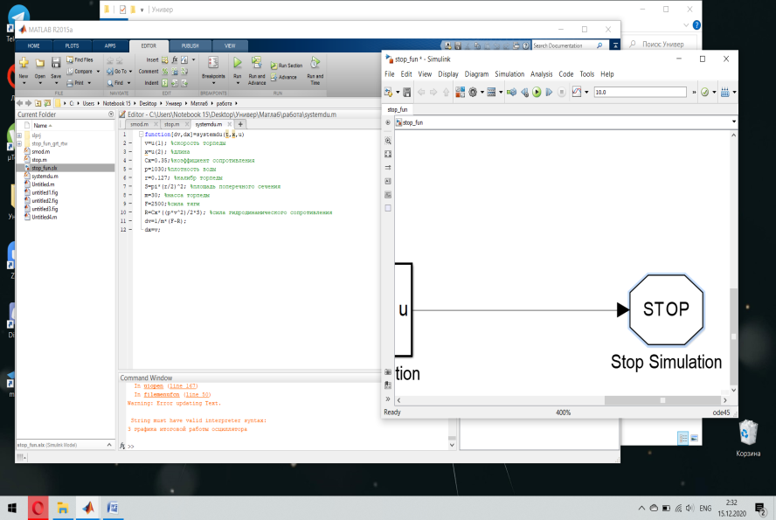The image size is (776, 520).
Task: Click the Save icon in the Simulink toolbar
Action: [x=406, y=92]
